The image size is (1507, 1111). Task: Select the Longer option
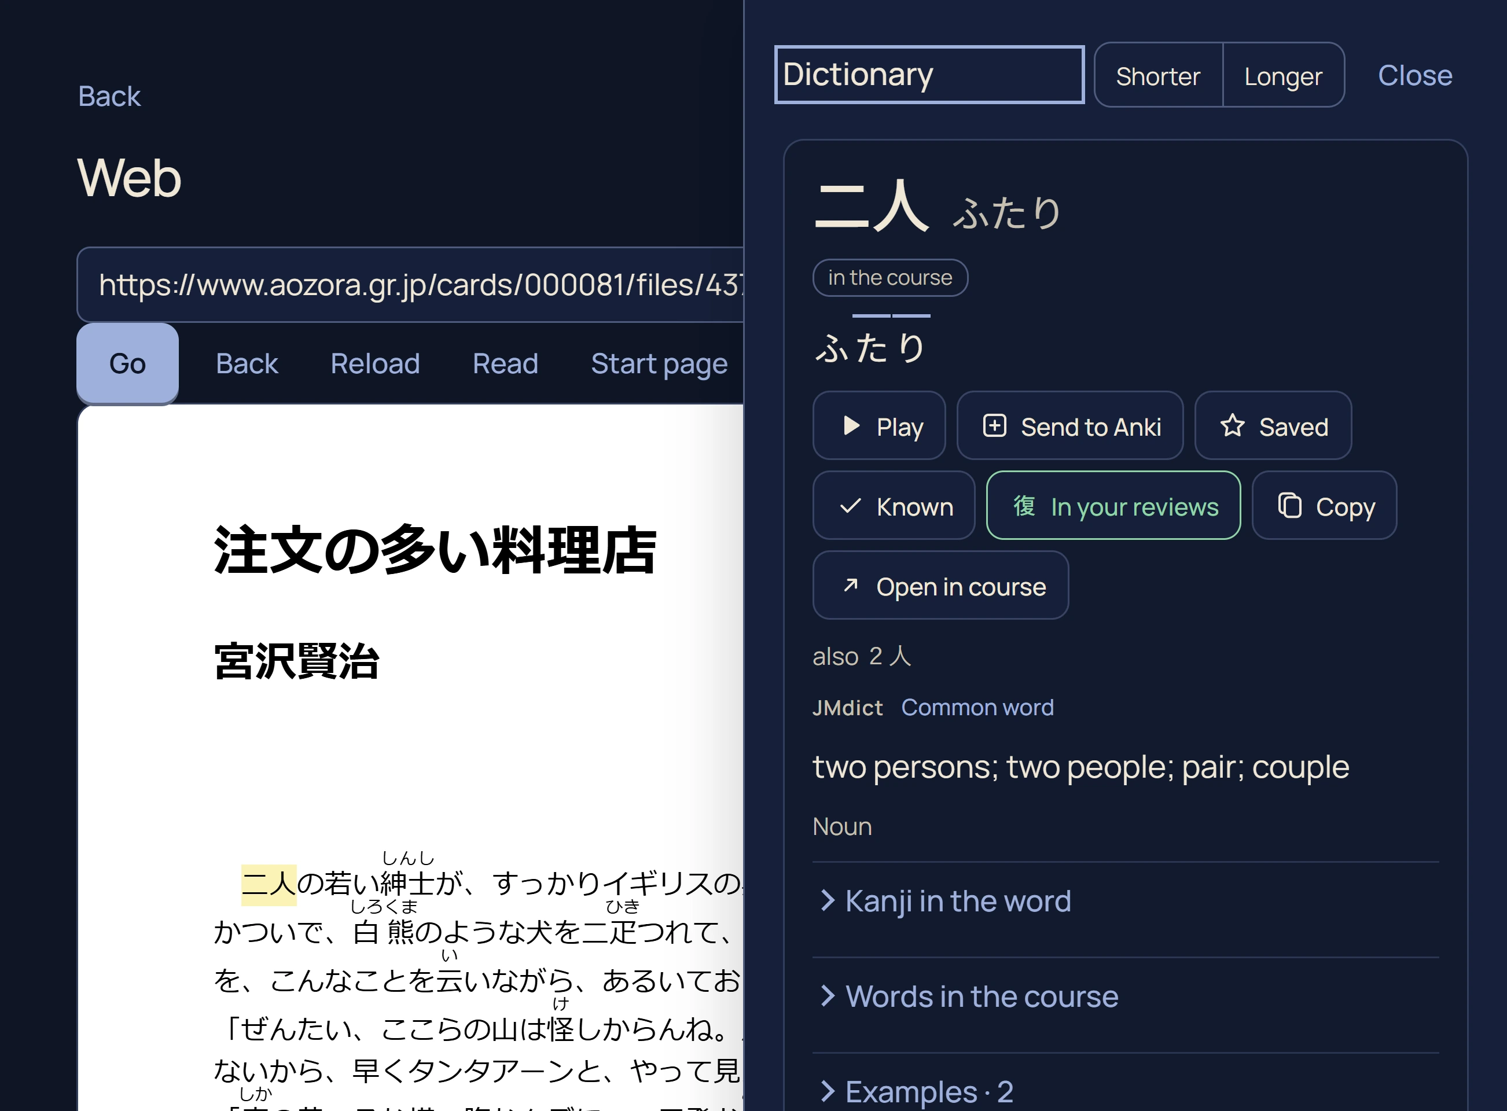click(x=1283, y=75)
